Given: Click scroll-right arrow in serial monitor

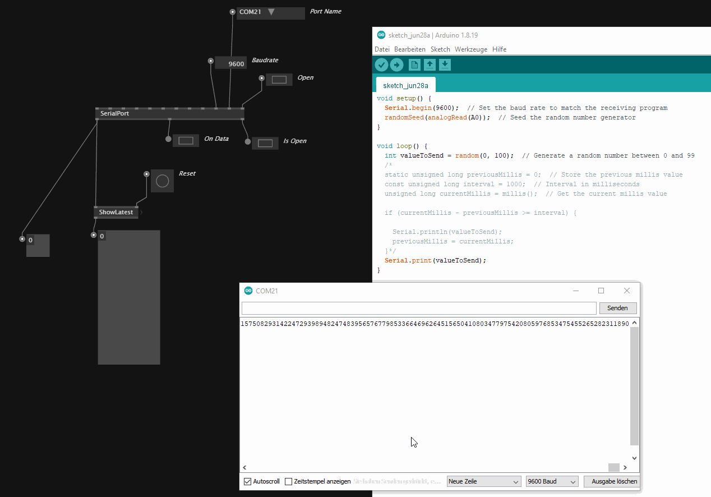Looking at the screenshot, I should click(626, 467).
